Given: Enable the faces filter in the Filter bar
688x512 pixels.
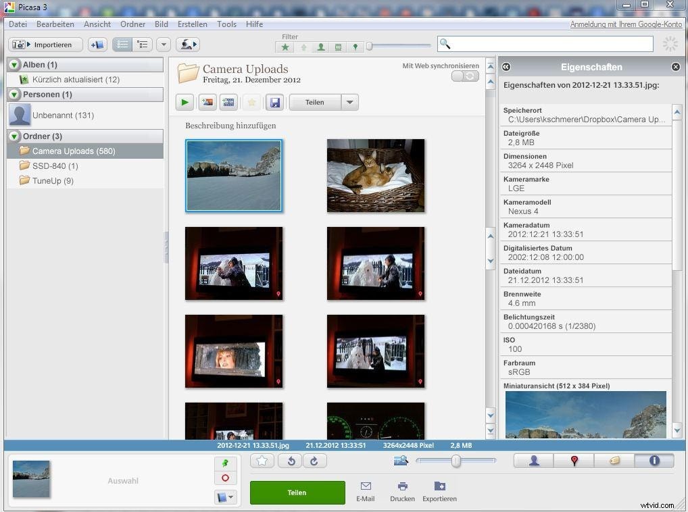Looking at the screenshot, I should (320, 47).
